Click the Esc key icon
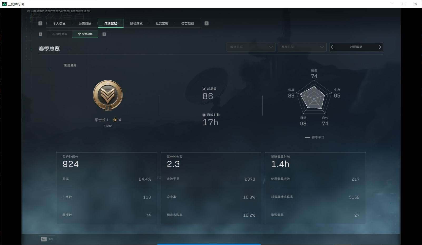Viewport: 422px width, 245px height. click(x=44, y=239)
